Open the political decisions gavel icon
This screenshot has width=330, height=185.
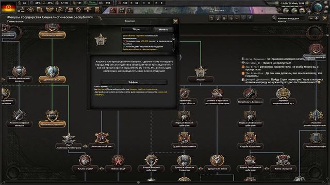tap(21, 10)
